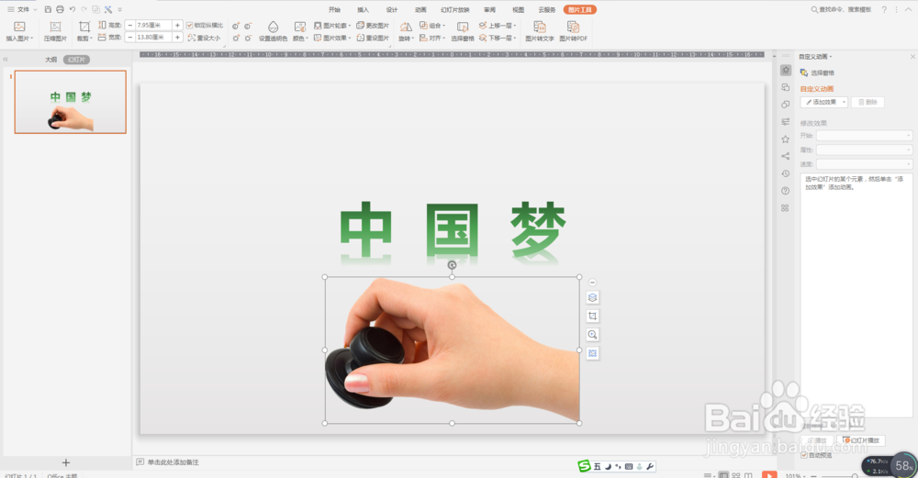Open the 选择窗格 icon in the ribbon
The image size is (918, 478).
pyautogui.click(x=463, y=27)
